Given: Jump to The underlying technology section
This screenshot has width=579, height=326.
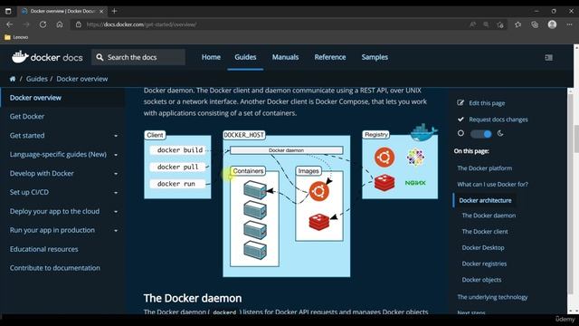Looking at the screenshot, I should click(492, 297).
